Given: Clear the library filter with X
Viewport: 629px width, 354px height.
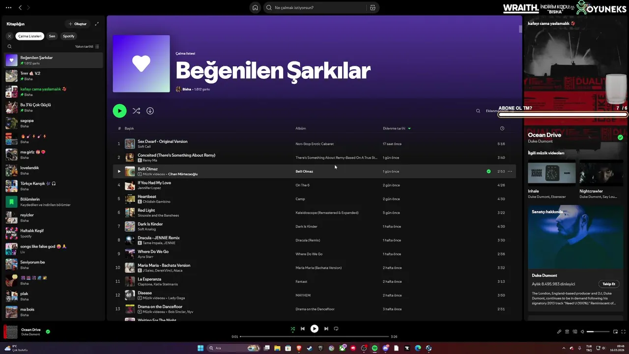Looking at the screenshot, I should click(9, 36).
